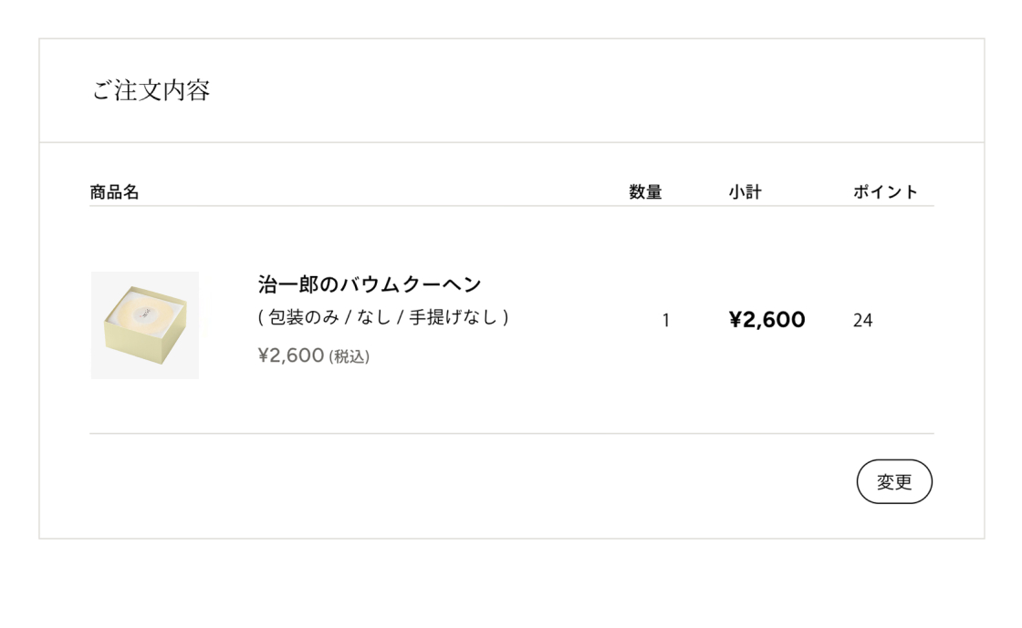Screen dimensions: 1022x628
Task: Select the ¥2,600 subtotal amount
Action: point(767,319)
